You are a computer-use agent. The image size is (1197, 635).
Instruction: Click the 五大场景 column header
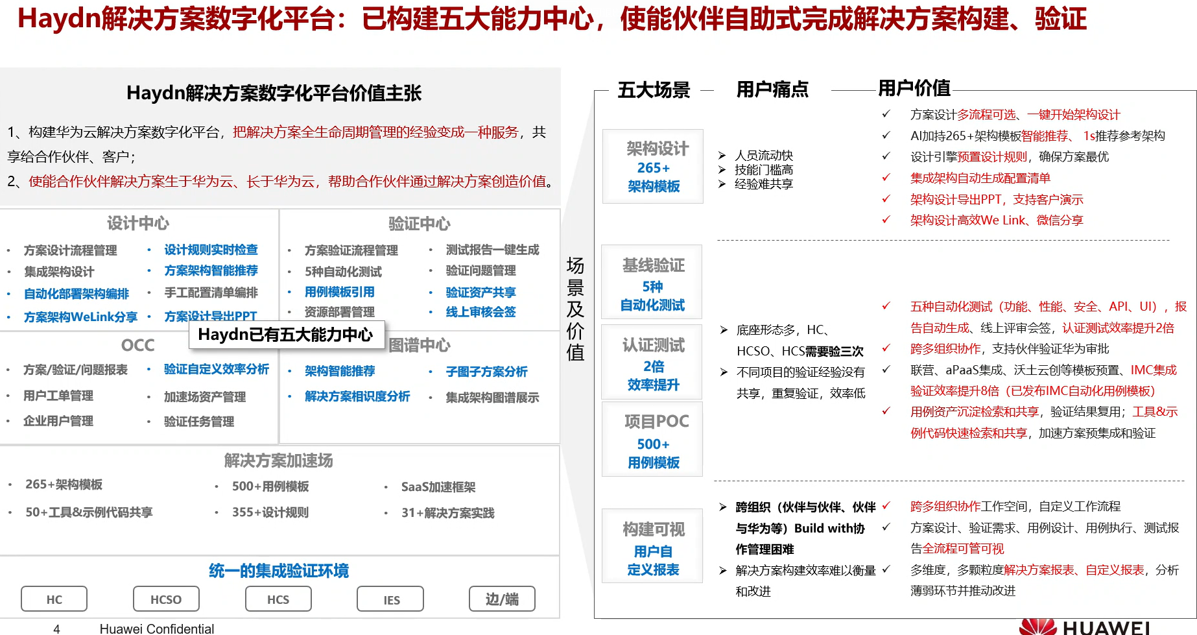pyautogui.click(x=654, y=90)
